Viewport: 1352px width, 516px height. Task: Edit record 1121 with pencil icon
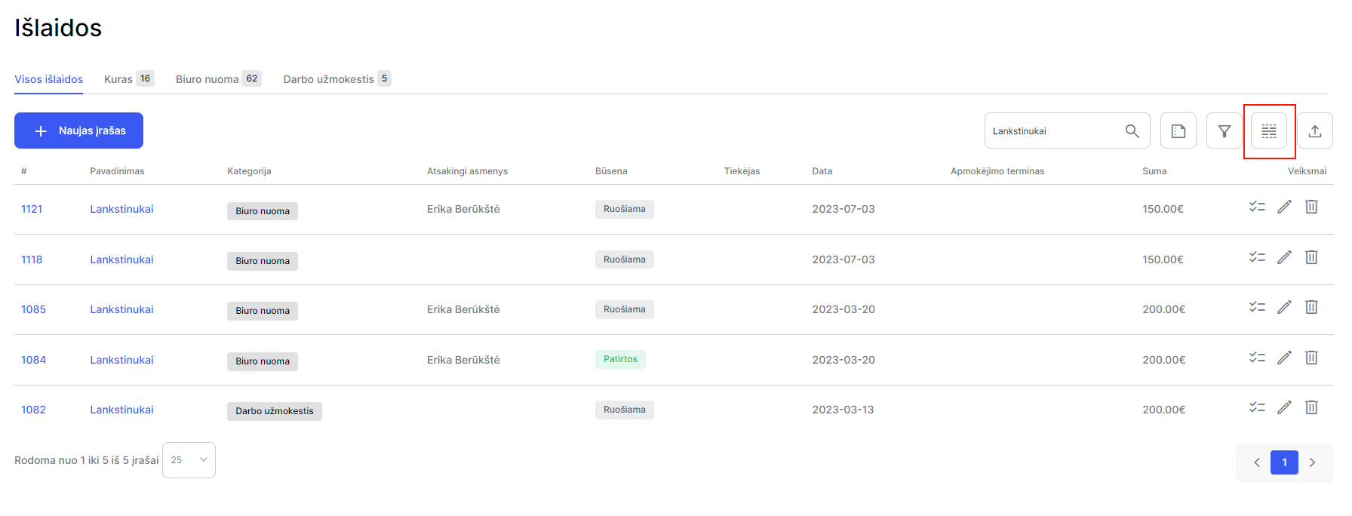click(1284, 207)
